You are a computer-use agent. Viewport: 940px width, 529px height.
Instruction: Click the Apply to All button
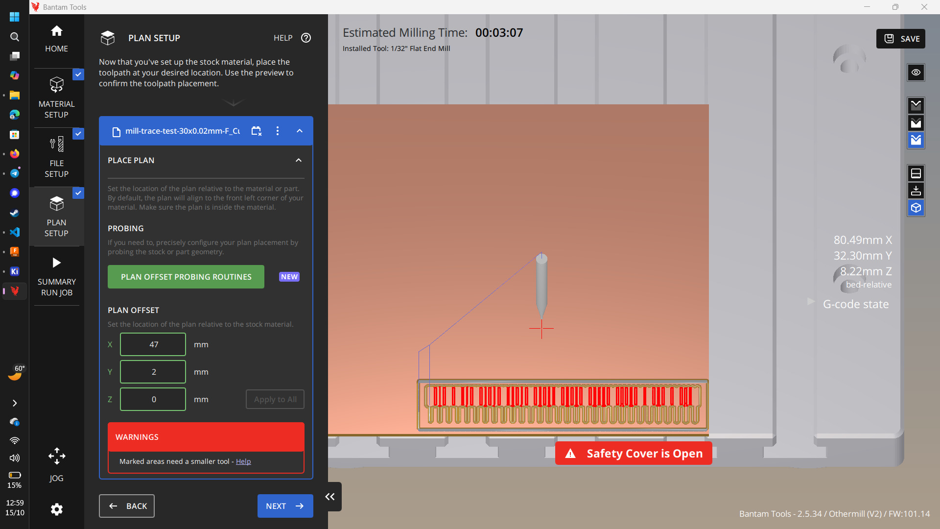point(275,399)
